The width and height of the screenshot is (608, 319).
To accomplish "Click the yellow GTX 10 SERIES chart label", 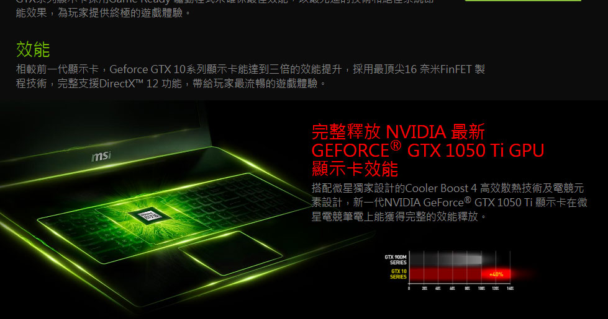I will (x=398, y=274).
